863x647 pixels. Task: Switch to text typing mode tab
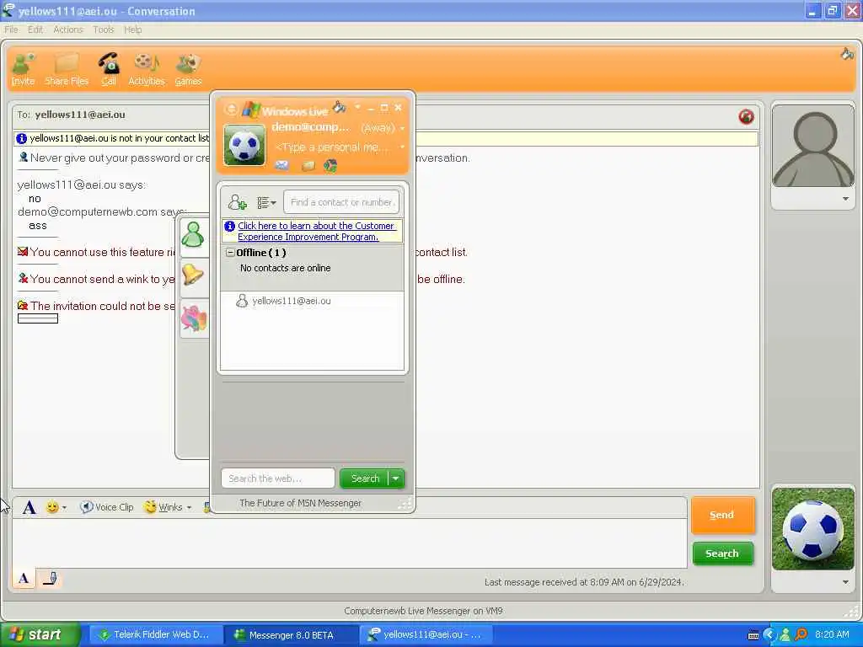tap(24, 578)
